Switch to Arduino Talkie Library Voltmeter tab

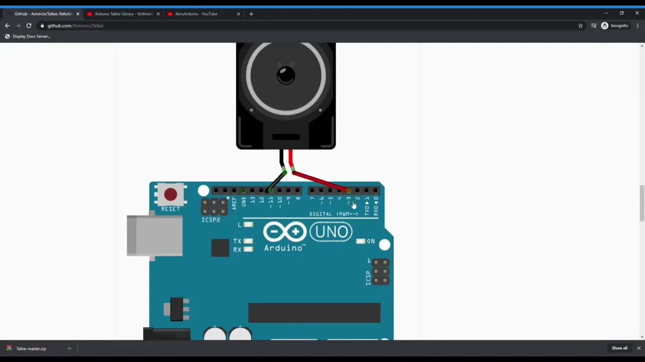[x=122, y=14]
